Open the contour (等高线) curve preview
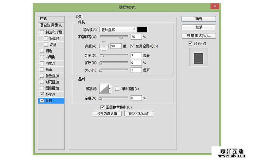This screenshot has height=161, width=255. [x=103, y=89]
